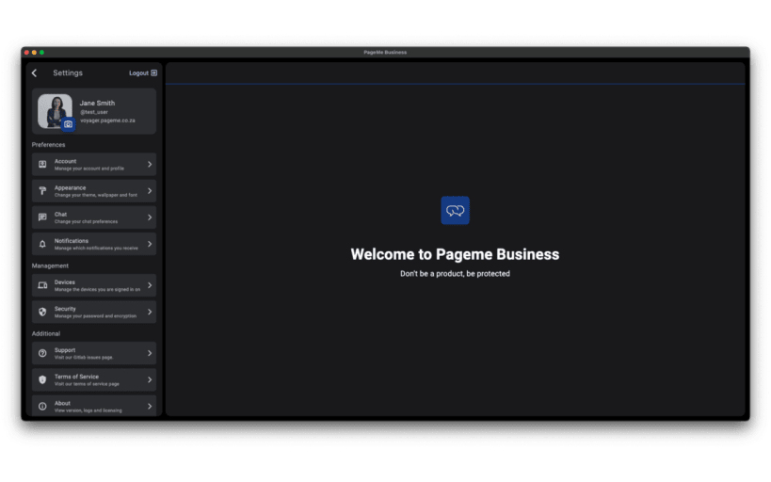Click the Terms of Service shield icon

[x=42, y=379]
